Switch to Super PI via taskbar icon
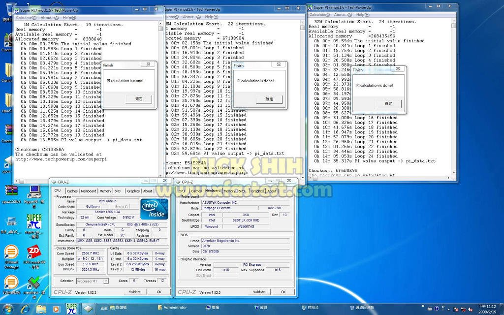The width and height of the screenshot is (504, 315). [x=71, y=308]
